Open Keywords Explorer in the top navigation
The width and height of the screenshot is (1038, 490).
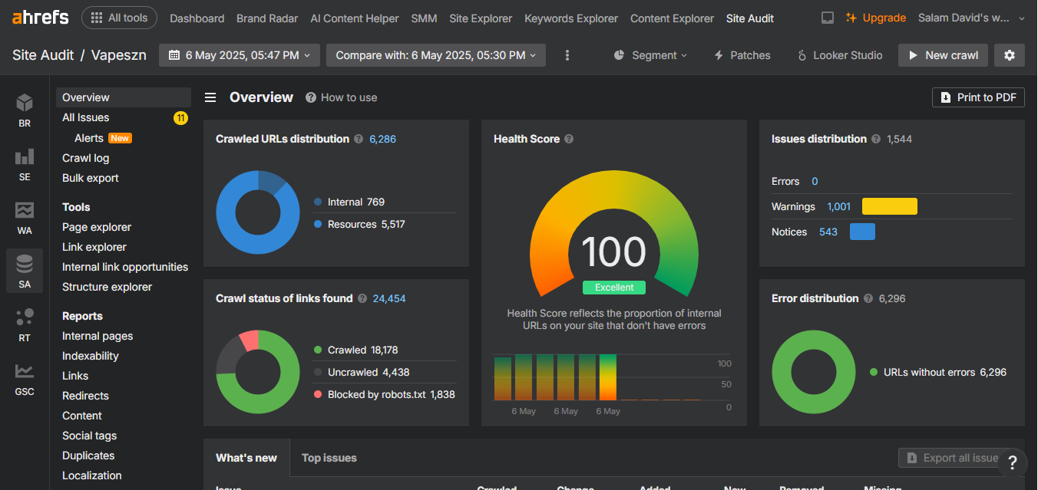pos(571,18)
